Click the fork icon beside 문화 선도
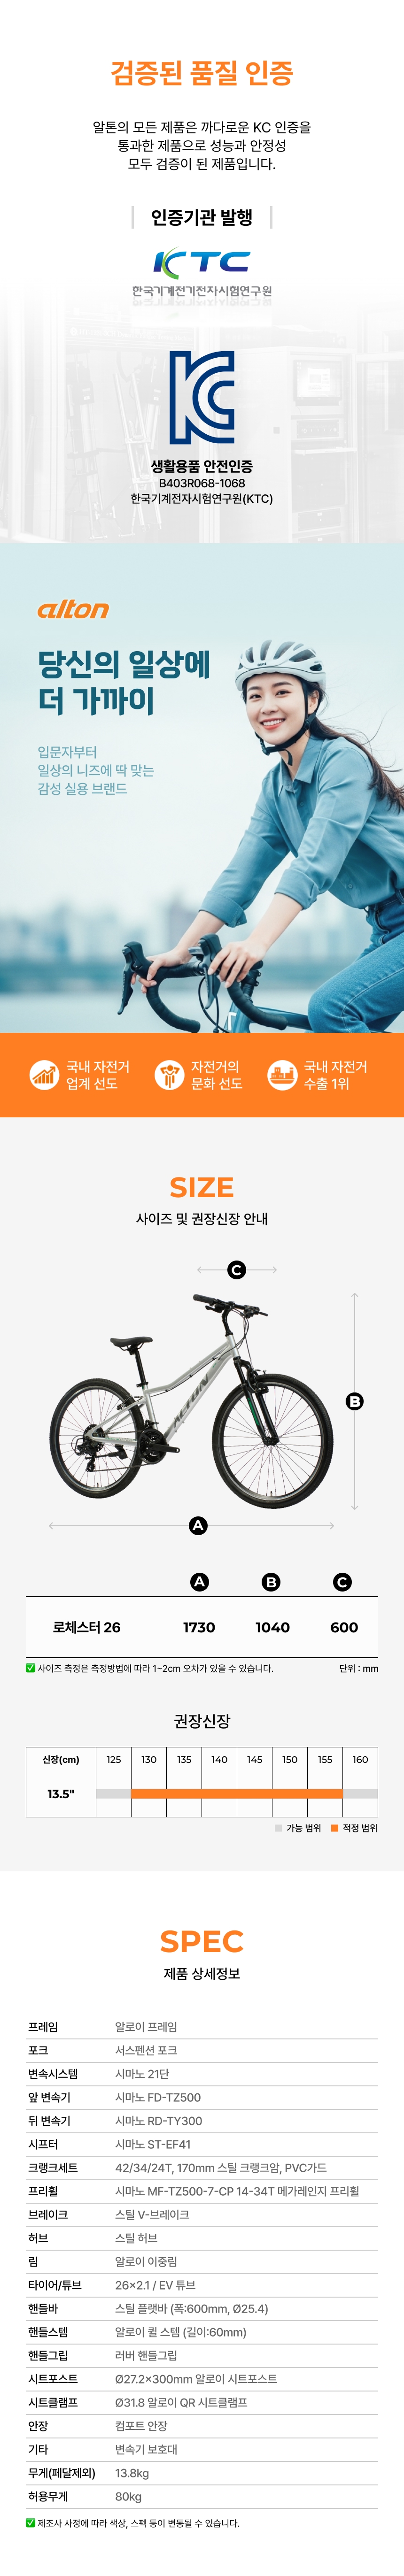404x2576 pixels. pos(169,1074)
